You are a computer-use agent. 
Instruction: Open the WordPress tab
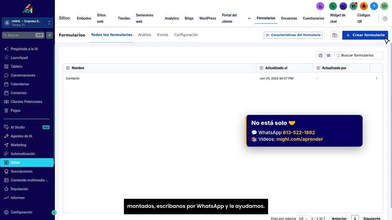(x=207, y=19)
